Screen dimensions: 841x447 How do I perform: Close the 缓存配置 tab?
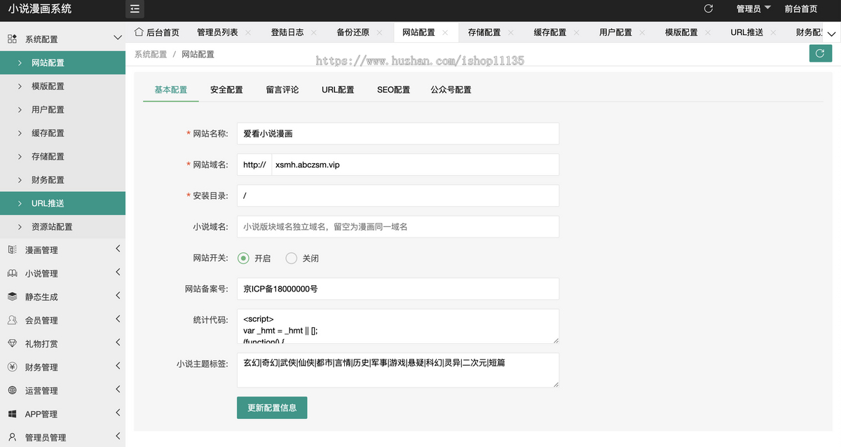(x=576, y=33)
